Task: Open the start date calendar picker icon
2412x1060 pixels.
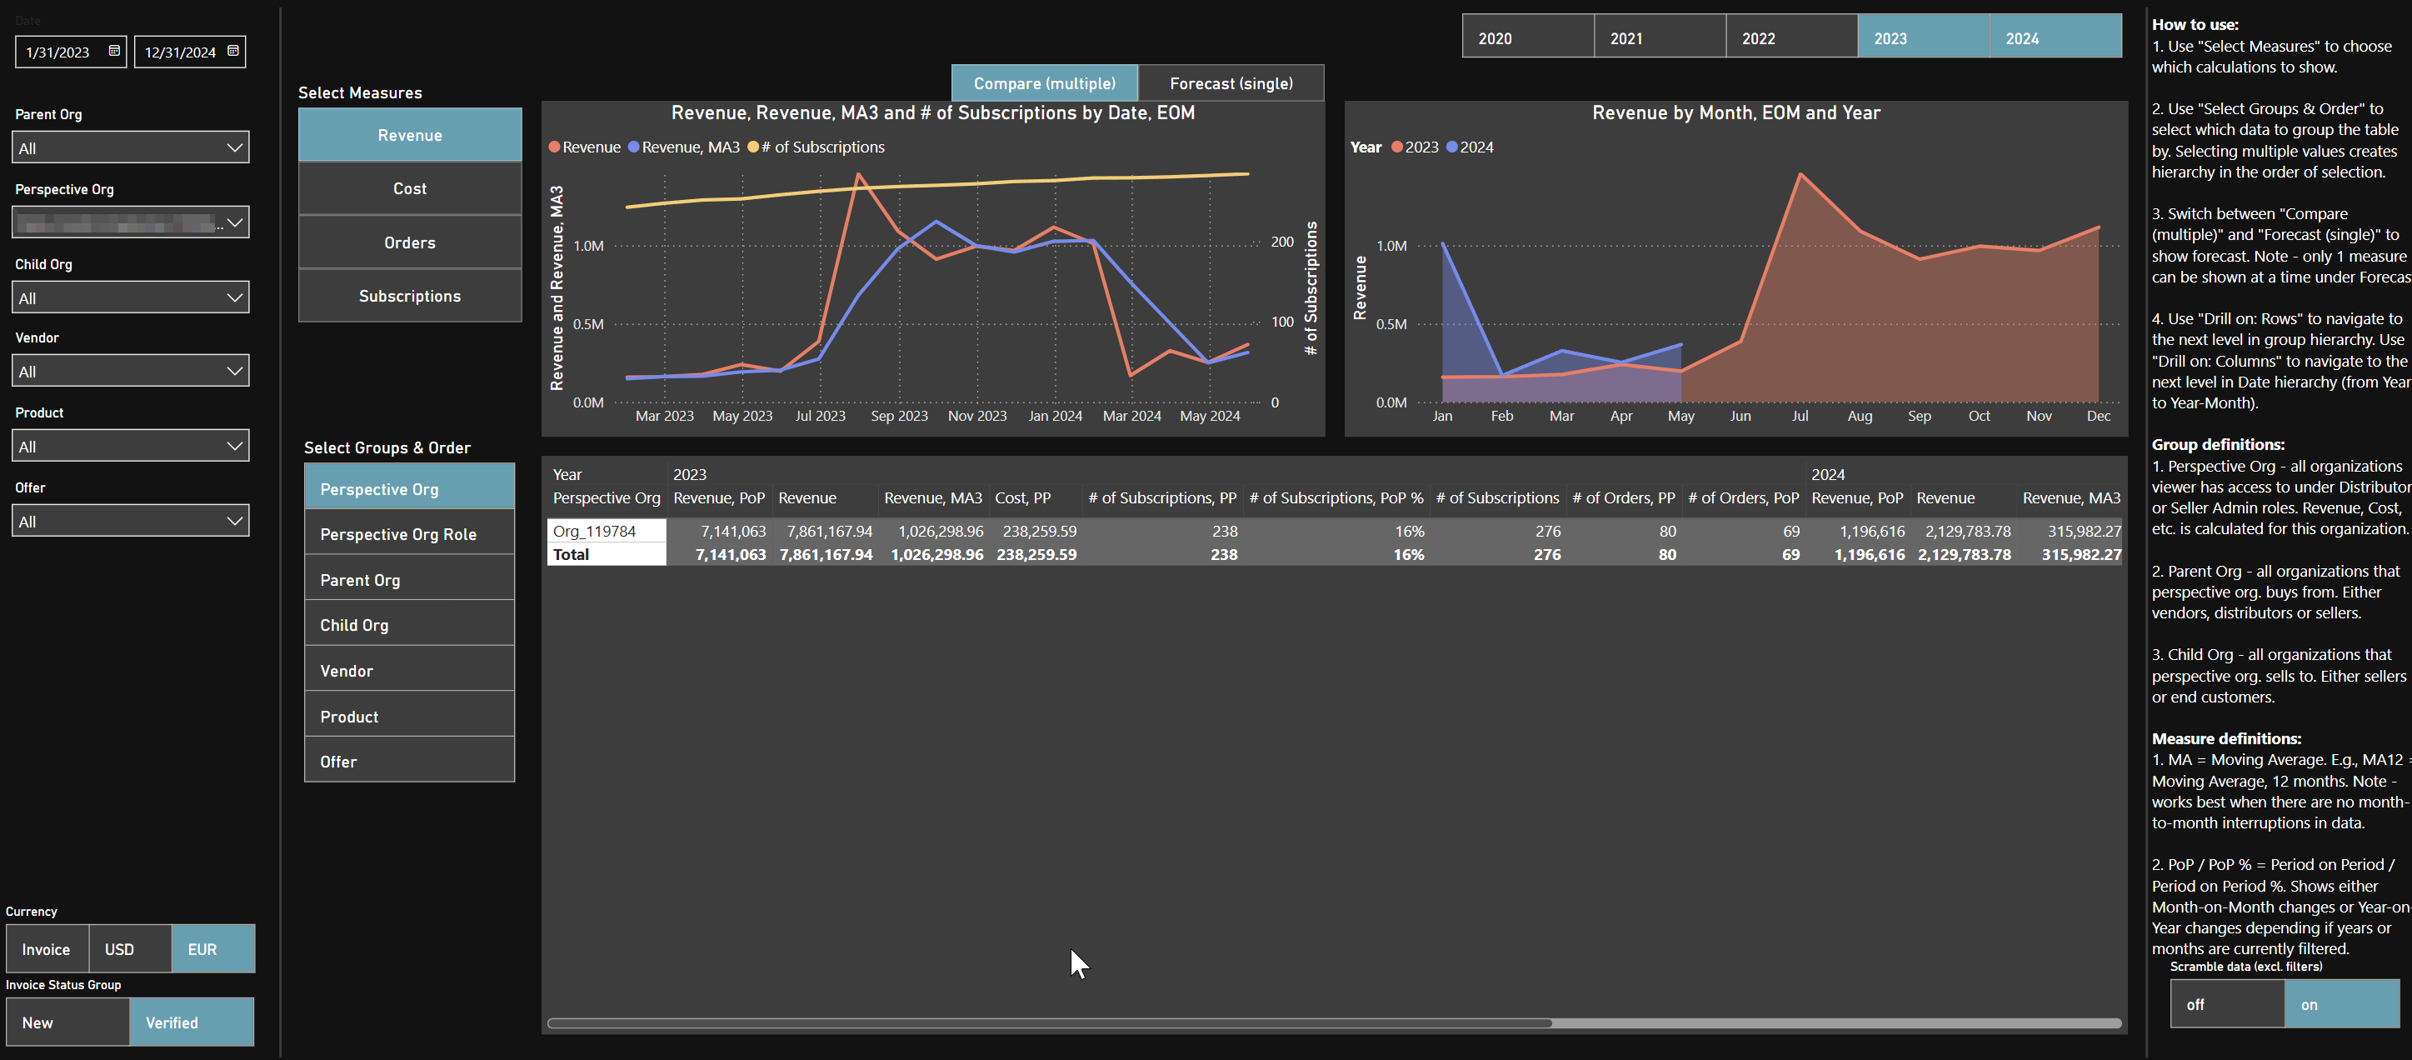Action: tap(114, 52)
